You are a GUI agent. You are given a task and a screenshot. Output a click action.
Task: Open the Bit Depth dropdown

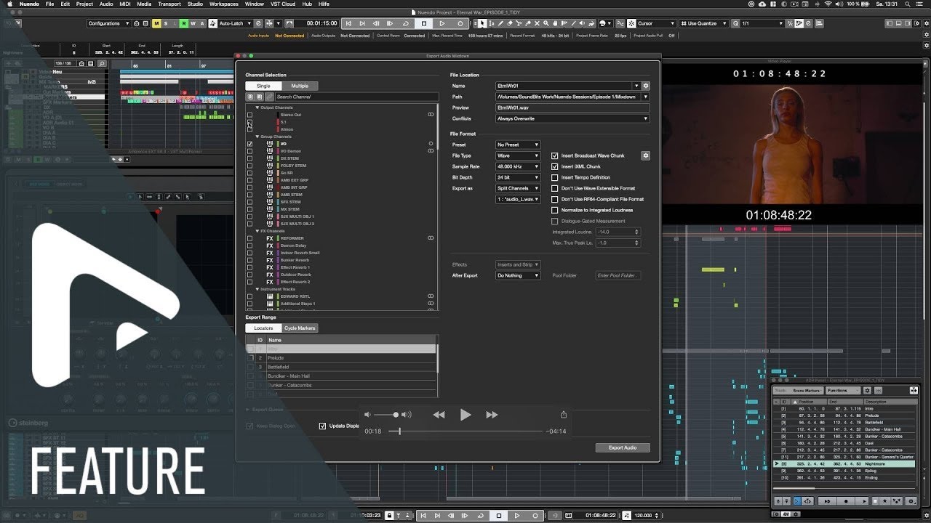[x=518, y=177]
